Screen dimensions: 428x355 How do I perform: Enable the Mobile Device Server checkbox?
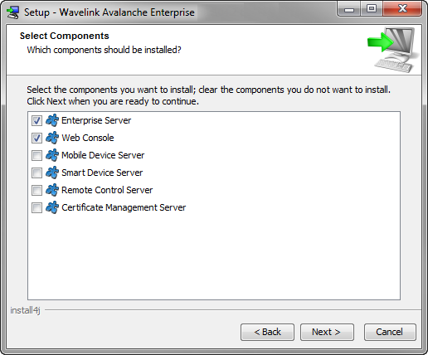(36, 155)
